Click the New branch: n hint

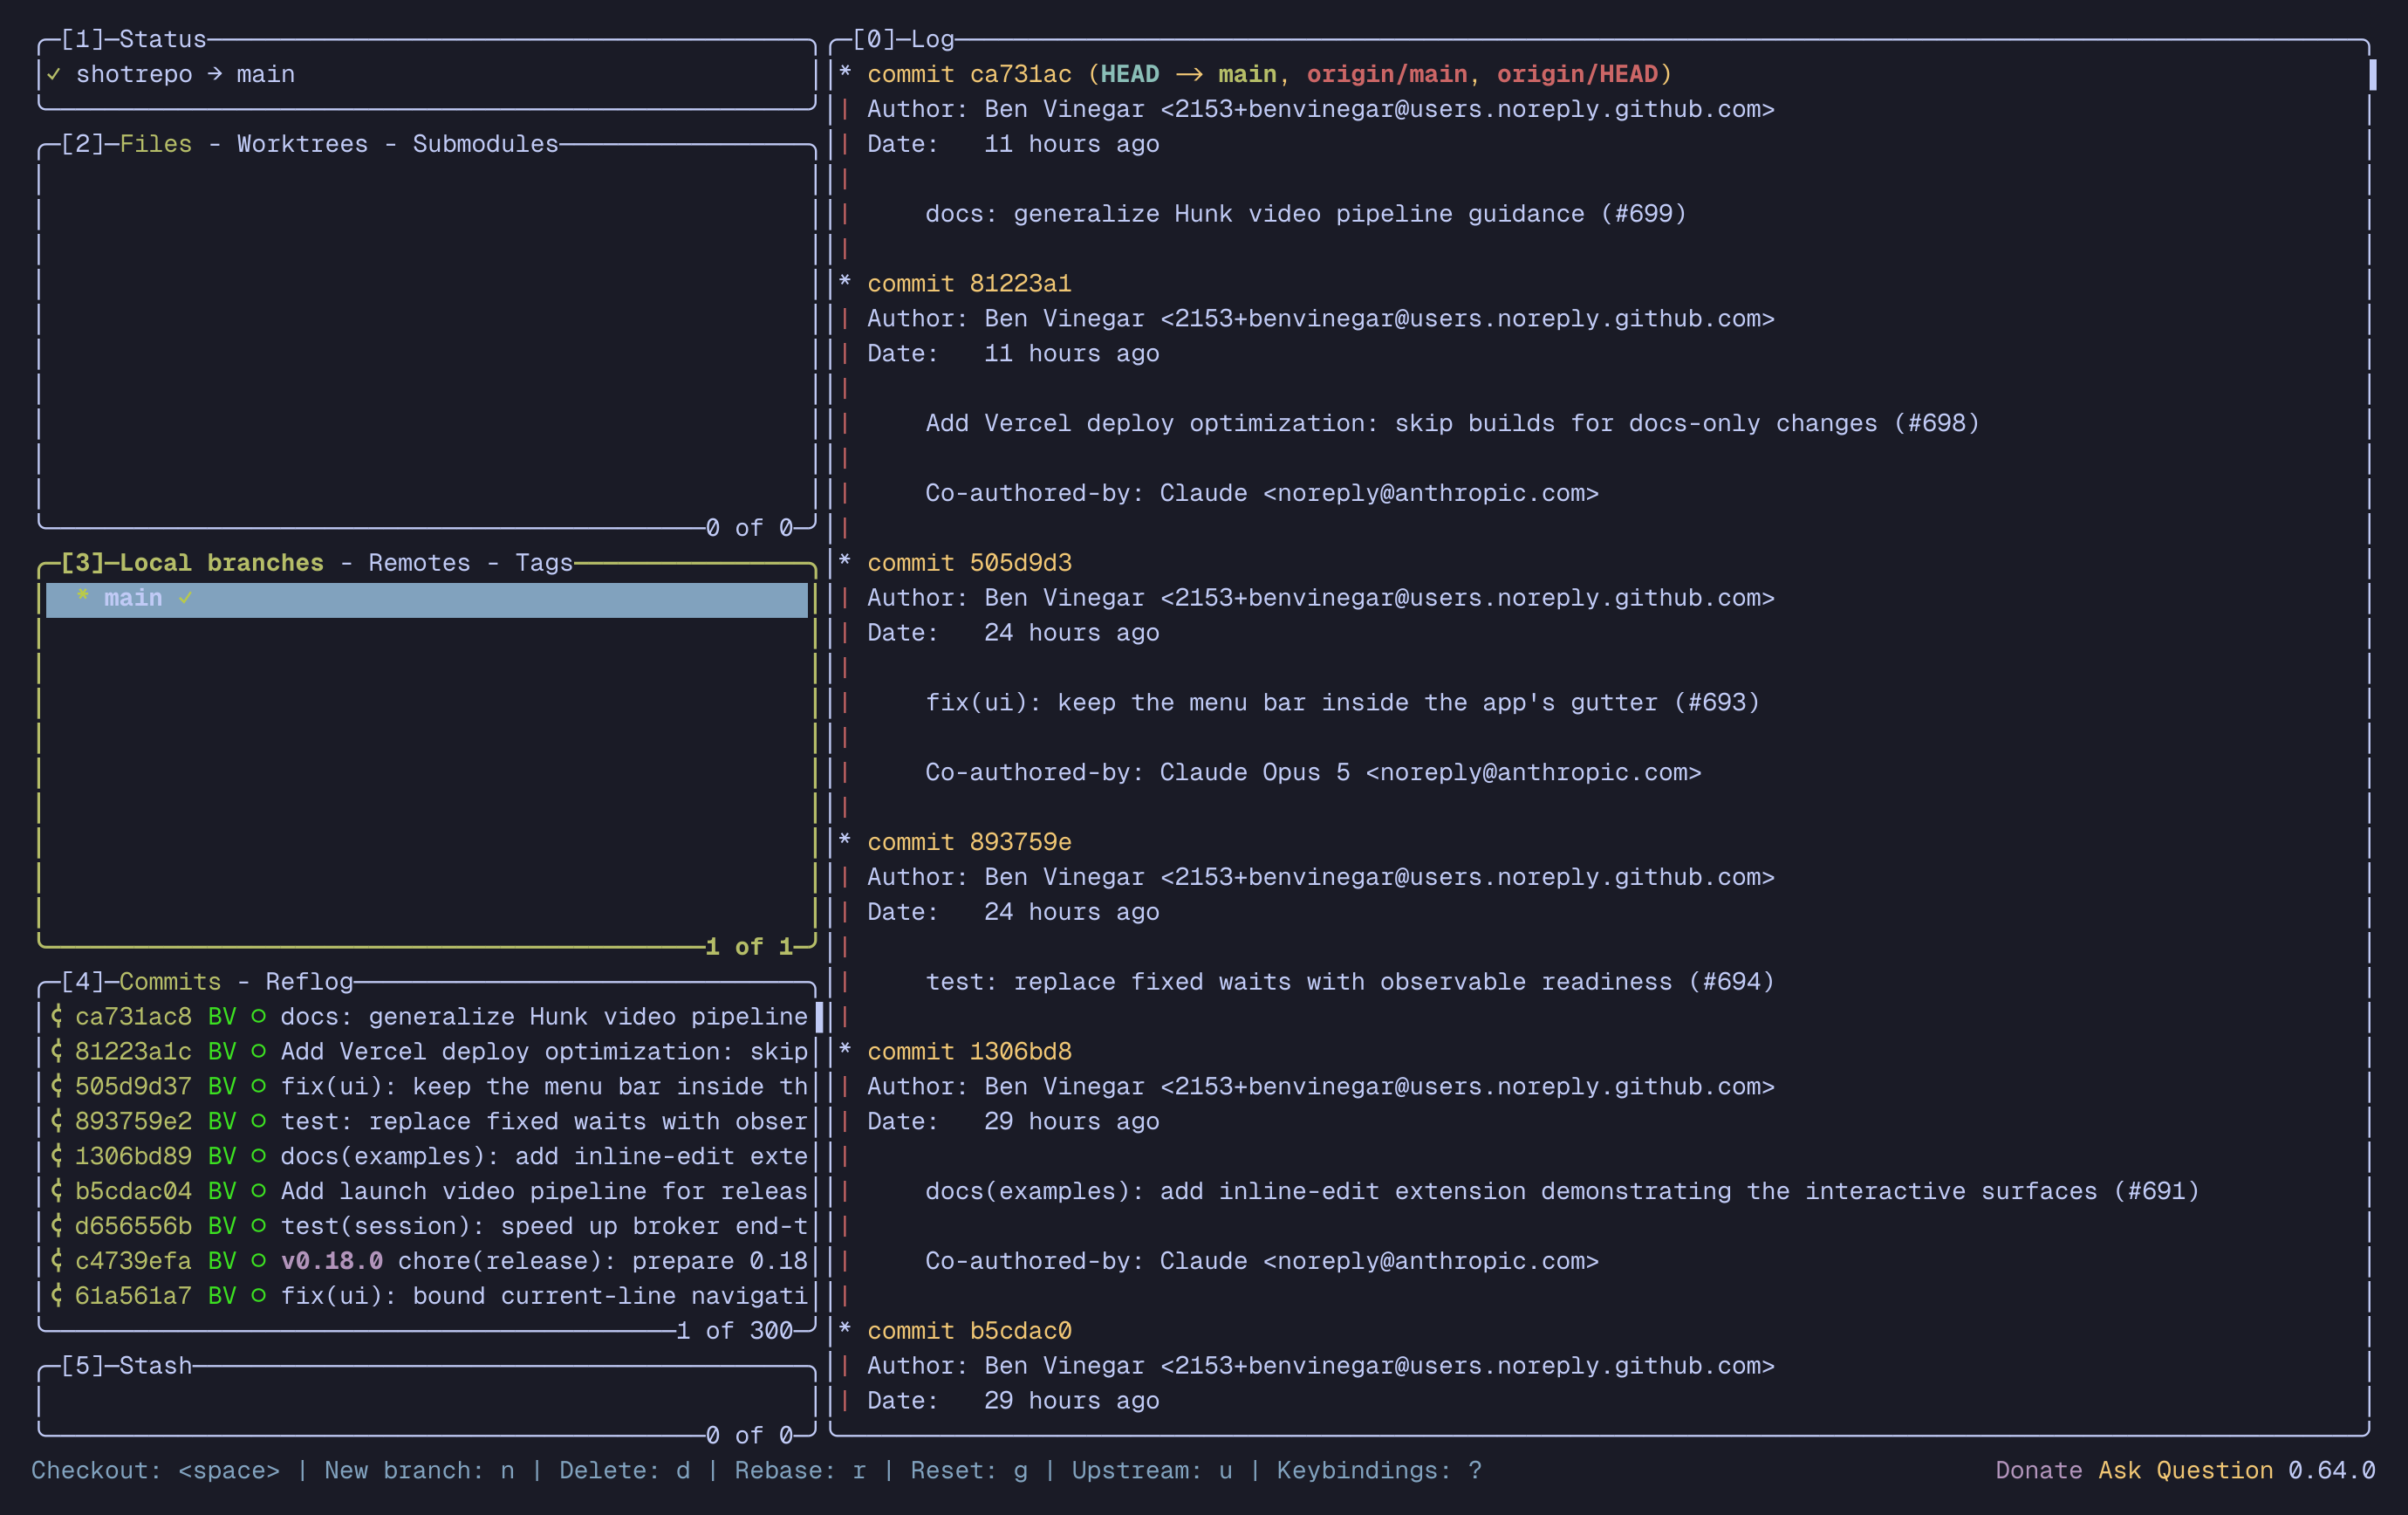pos(419,1471)
